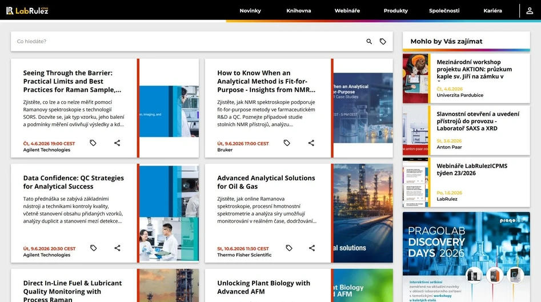Open Data Confidence: QC Strategies title
Viewport: 541px width, 302px height.
74,182
